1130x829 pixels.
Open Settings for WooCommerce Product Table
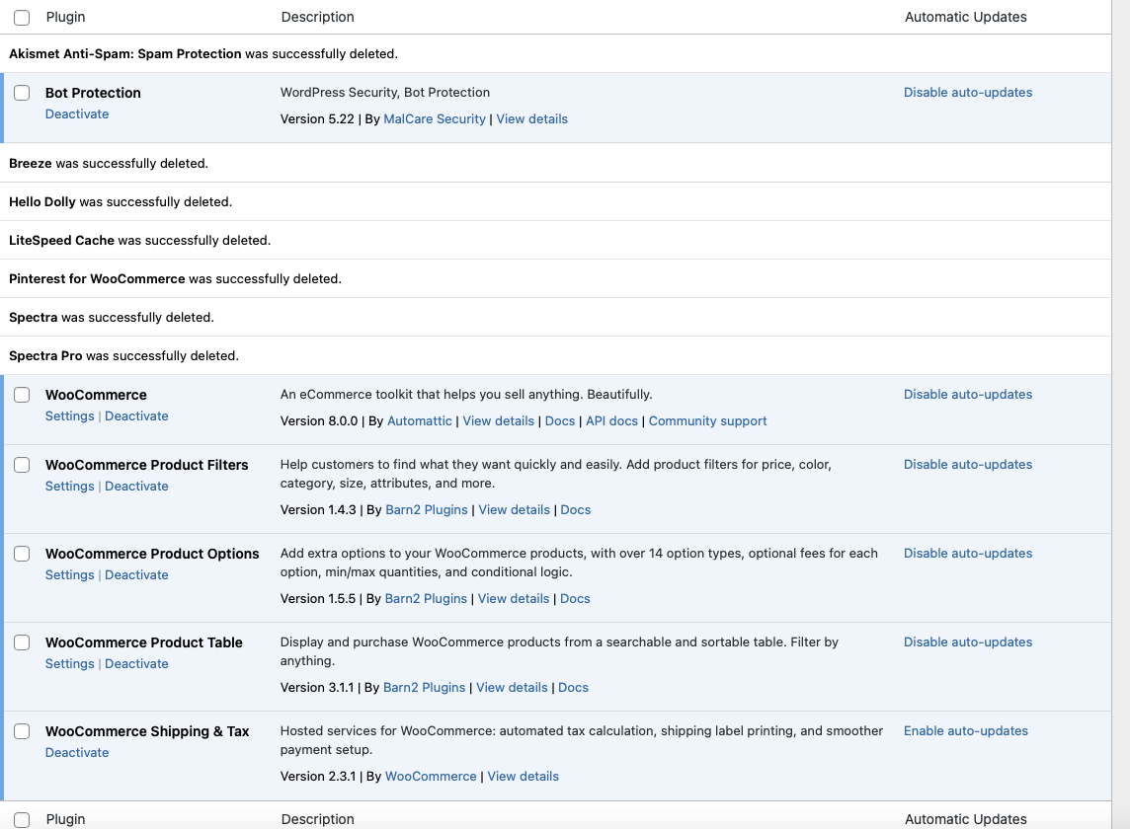tap(70, 663)
